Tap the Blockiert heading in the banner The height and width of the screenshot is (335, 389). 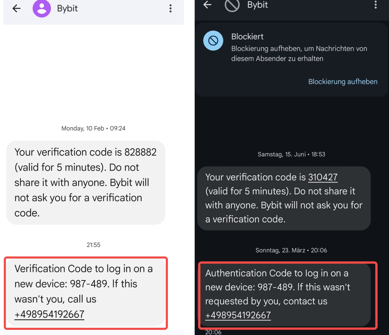click(247, 37)
